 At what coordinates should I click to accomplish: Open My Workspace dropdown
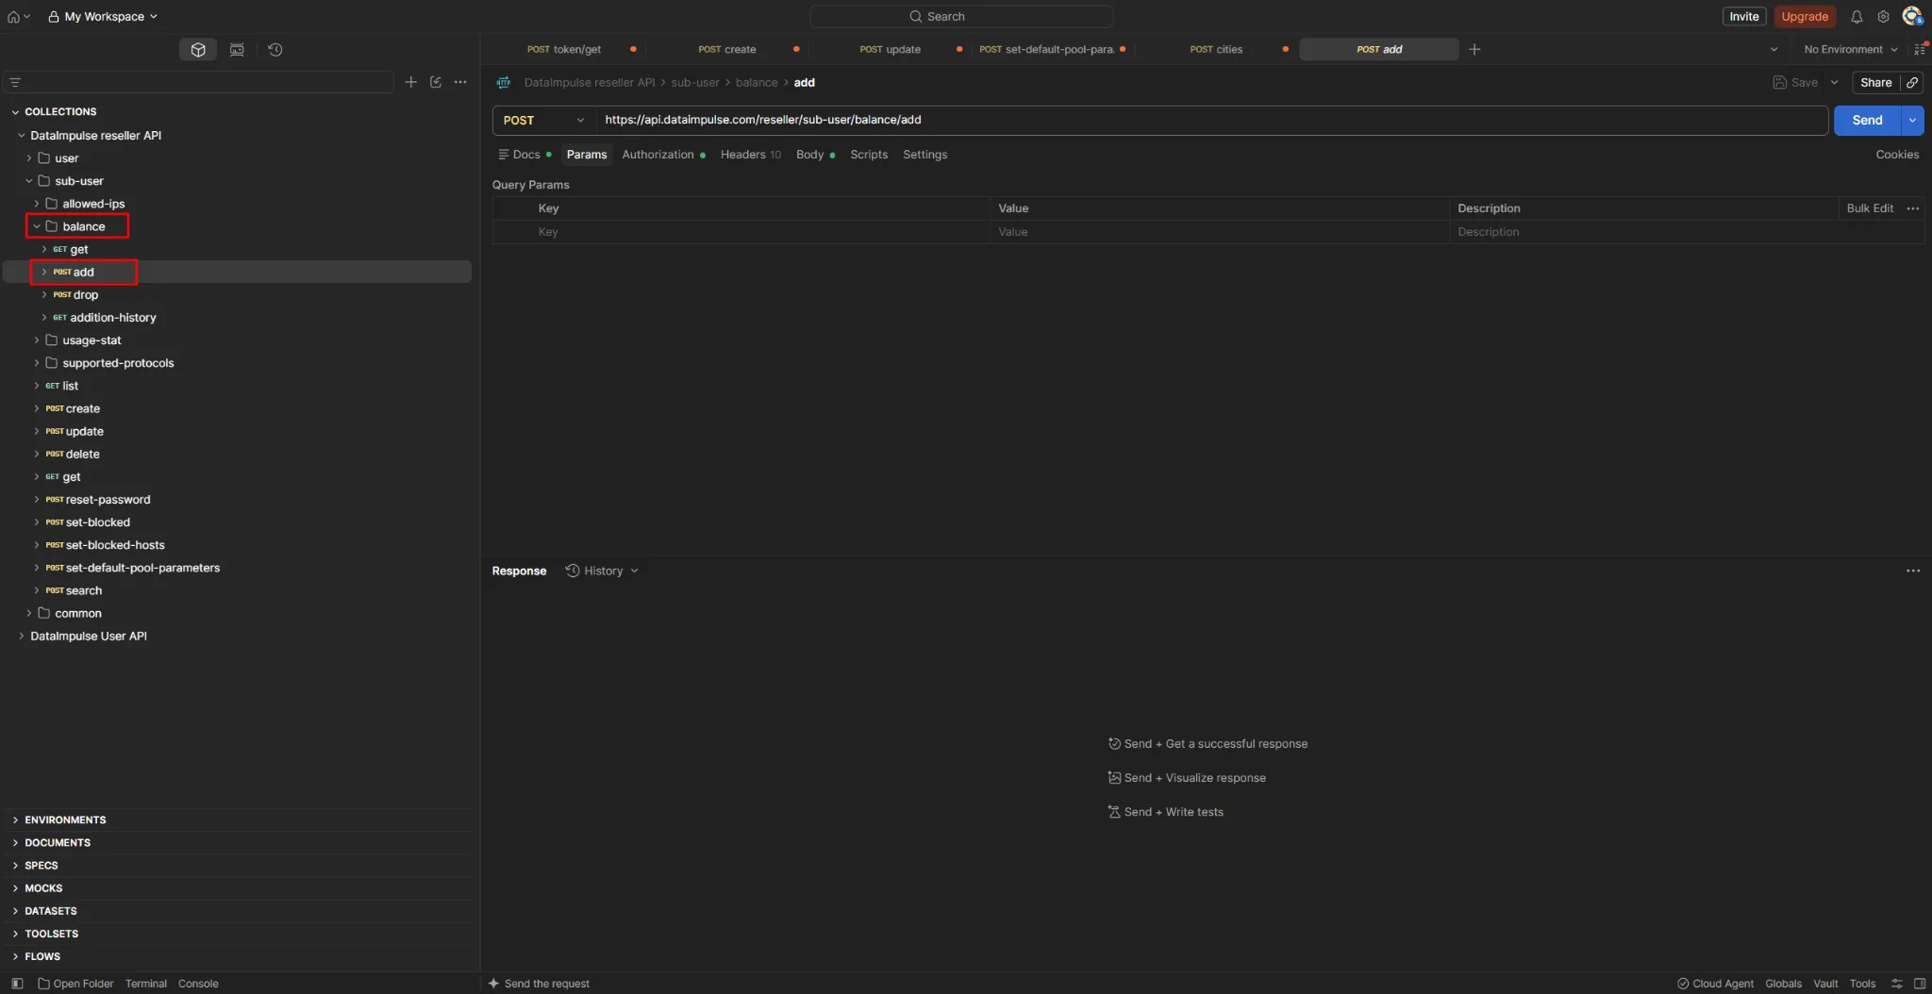pyautogui.click(x=103, y=16)
